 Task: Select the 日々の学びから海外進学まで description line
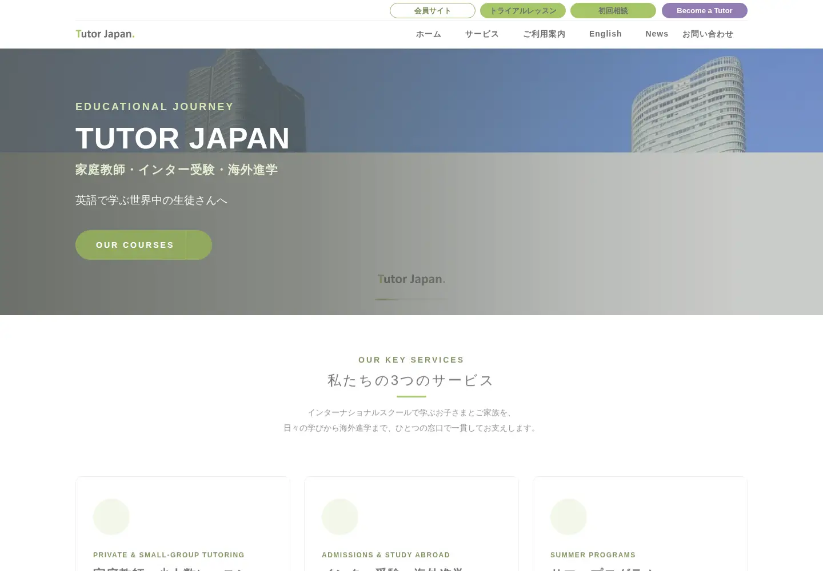coord(411,428)
